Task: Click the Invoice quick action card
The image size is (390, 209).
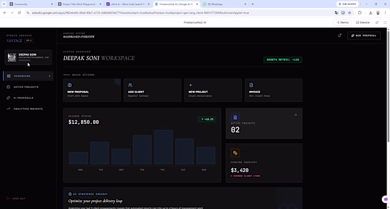Action: pos(273,90)
